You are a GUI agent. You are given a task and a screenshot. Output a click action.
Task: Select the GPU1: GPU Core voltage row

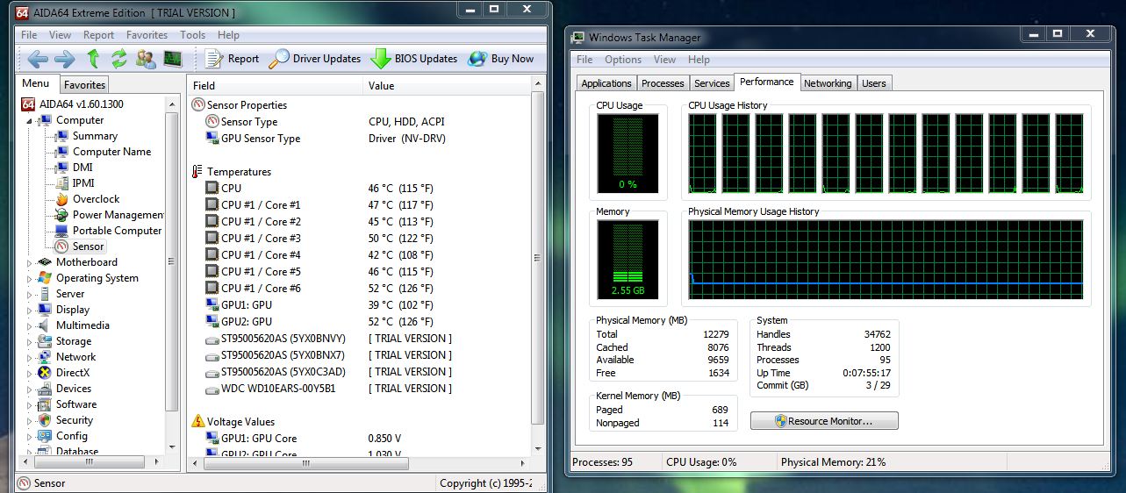click(360, 439)
